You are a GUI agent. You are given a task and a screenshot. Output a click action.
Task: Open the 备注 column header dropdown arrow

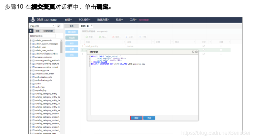pos(194,42)
